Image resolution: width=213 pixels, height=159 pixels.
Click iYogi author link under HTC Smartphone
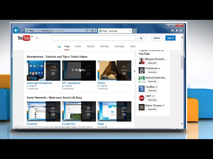coord(67,86)
